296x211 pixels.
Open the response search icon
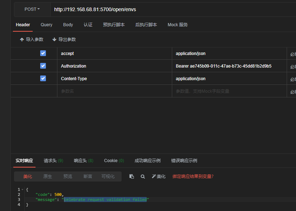point(143,176)
